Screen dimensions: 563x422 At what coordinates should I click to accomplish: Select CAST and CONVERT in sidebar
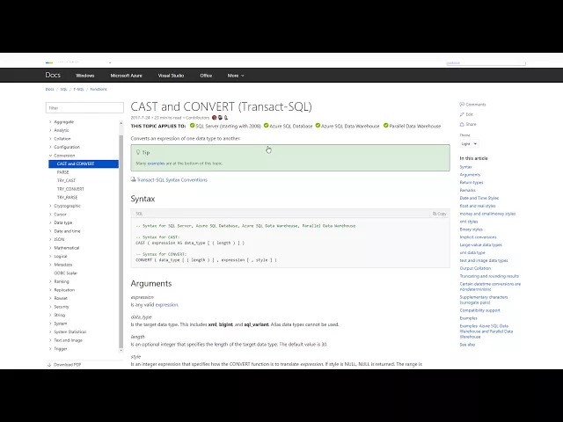point(84,164)
